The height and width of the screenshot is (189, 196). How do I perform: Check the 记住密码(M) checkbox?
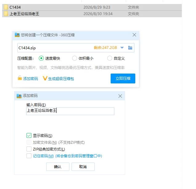click(29, 156)
